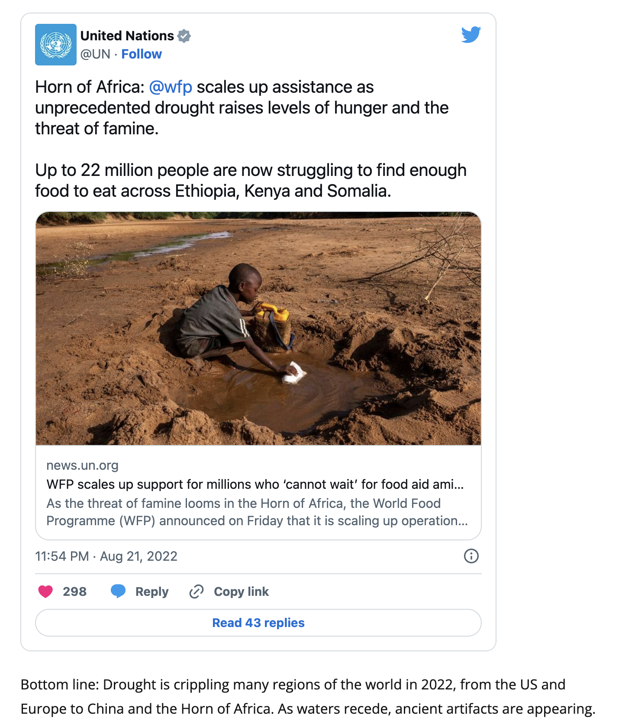Open the drought photo of boy collecting water
Image resolution: width=638 pixels, height=728 pixels.
(258, 328)
